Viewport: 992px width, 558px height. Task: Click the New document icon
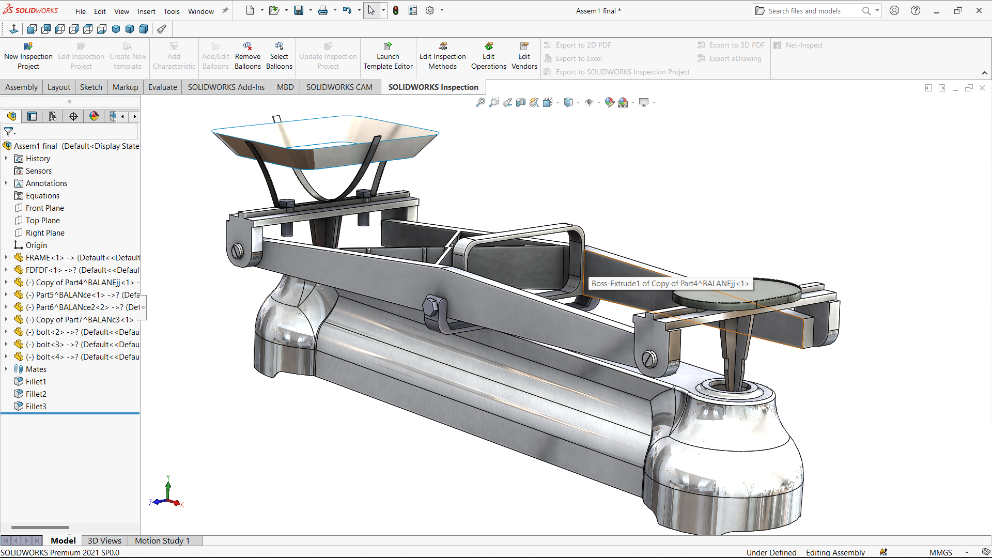pos(250,10)
